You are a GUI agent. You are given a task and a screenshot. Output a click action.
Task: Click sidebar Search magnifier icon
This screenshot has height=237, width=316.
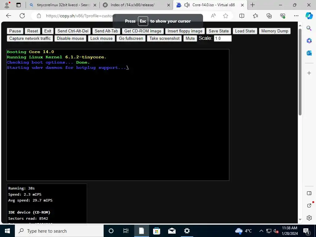point(309,28)
